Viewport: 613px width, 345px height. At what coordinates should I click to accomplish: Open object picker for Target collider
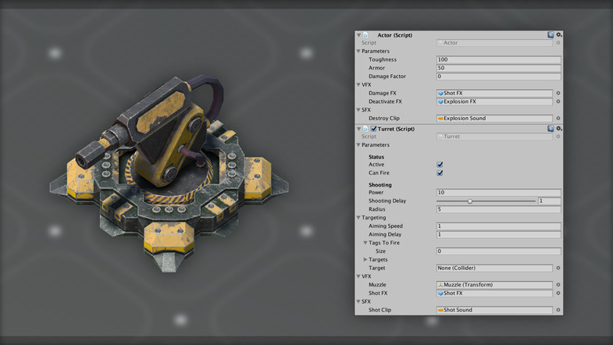pos(558,268)
